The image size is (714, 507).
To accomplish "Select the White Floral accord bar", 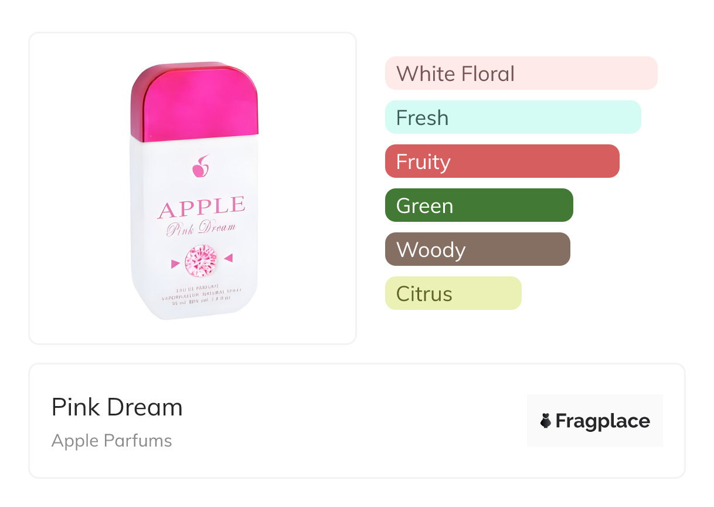I will (521, 73).
